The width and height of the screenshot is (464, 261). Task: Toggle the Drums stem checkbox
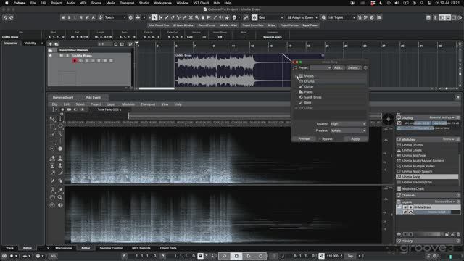tap(297, 81)
